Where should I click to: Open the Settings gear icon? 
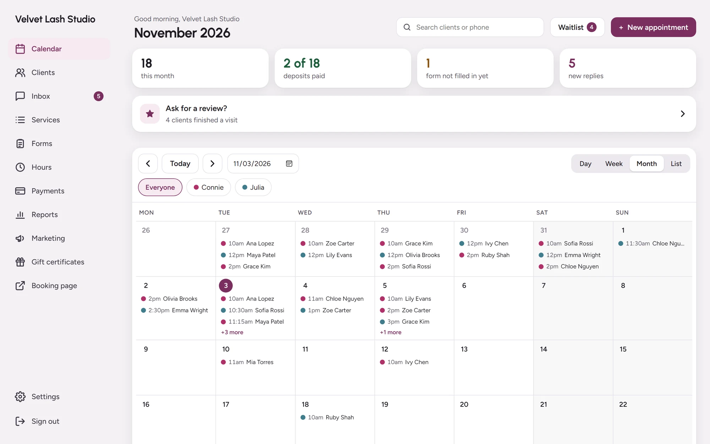tap(20, 396)
